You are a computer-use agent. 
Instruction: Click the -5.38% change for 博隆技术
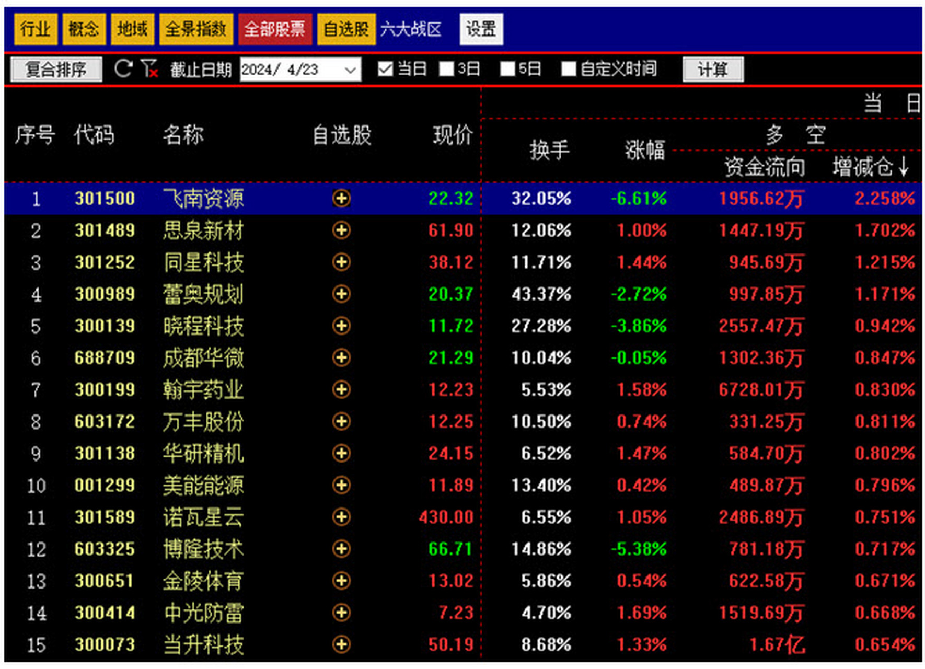(x=639, y=549)
